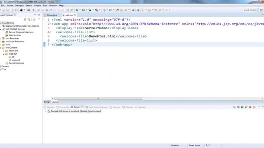Open the Source menu
Screen dimensions: 264x148
point(10,5)
